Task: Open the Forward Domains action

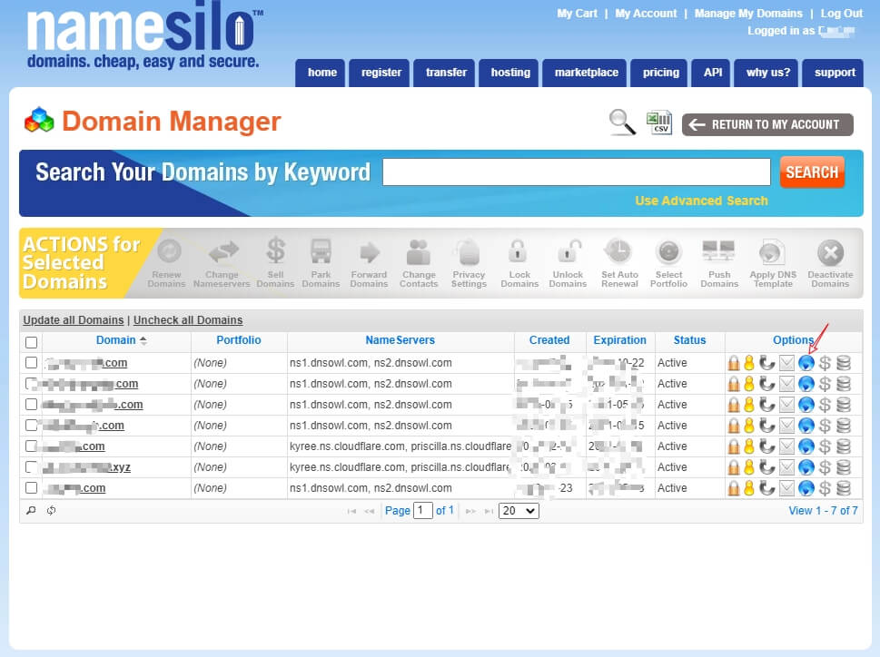Action: (x=370, y=252)
